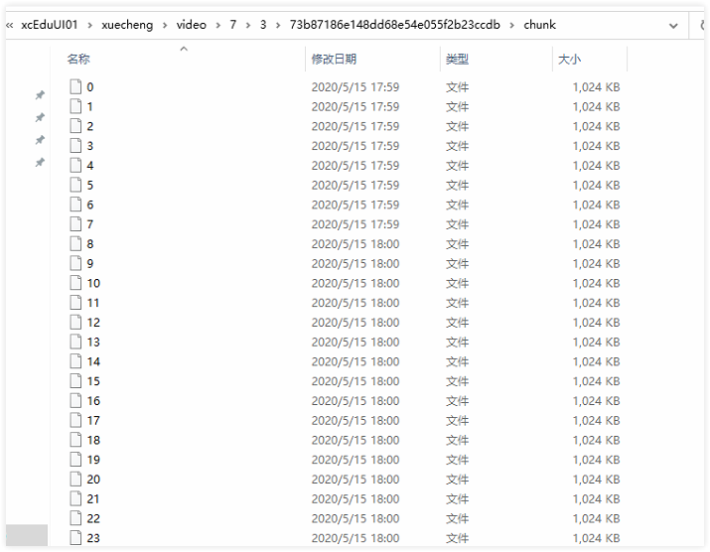Viewport: 710px width, 552px height.
Task: Expand chevron before chunk breadcrumb
Action: 512,26
